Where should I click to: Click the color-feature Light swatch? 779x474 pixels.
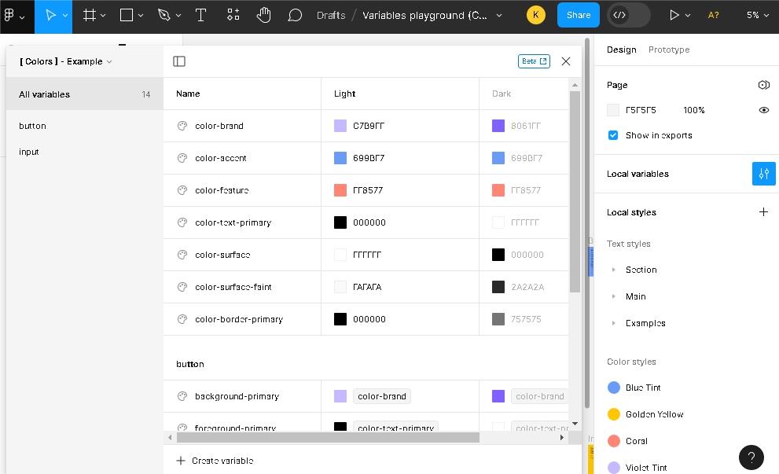click(x=340, y=190)
